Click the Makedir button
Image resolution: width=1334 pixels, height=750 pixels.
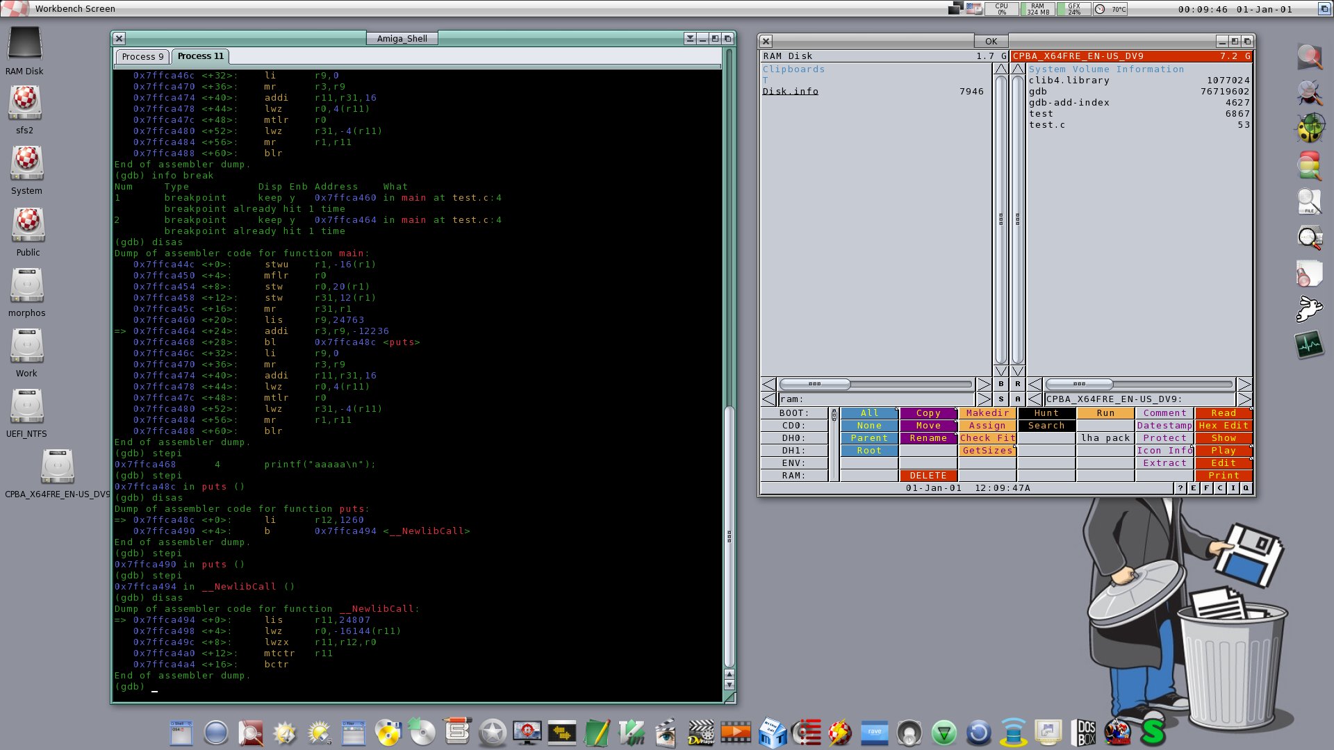[x=987, y=413]
